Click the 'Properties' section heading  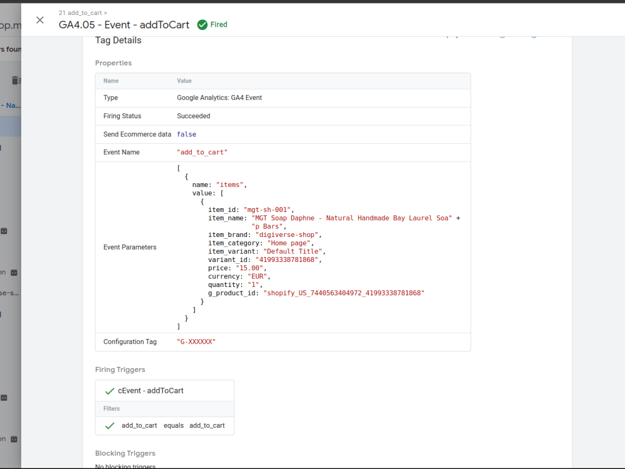(x=113, y=63)
